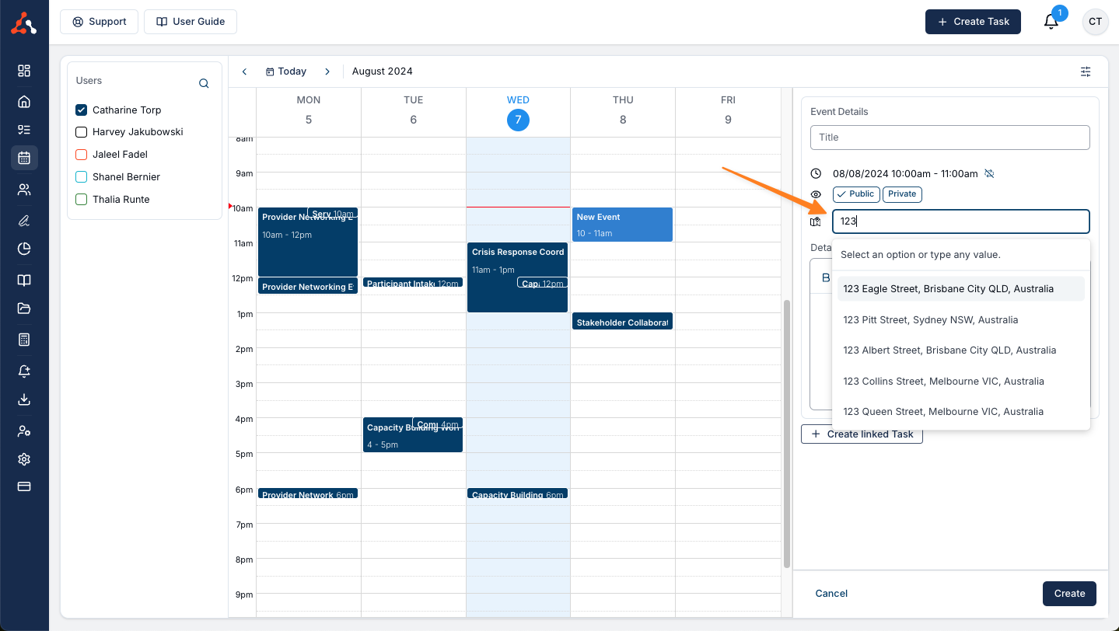Jump to Today in calendar
Image resolution: width=1119 pixels, height=631 pixels.
[x=286, y=71]
